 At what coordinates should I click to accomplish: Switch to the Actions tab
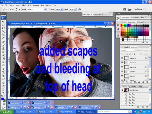[x=133, y=87]
